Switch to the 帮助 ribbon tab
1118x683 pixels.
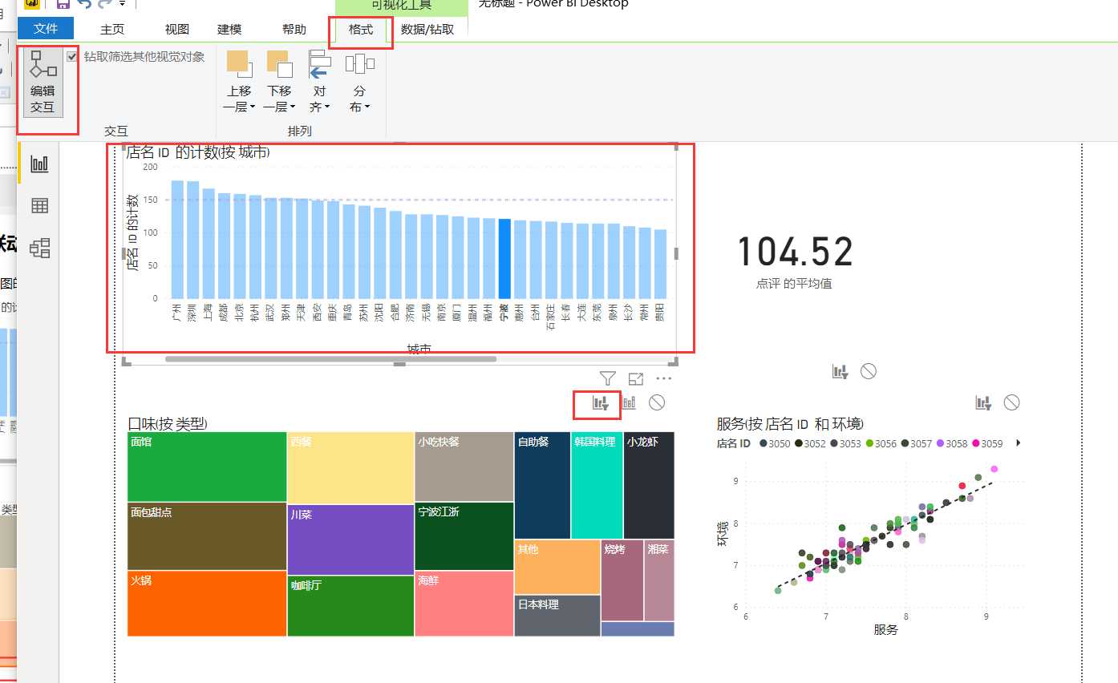[x=294, y=30]
